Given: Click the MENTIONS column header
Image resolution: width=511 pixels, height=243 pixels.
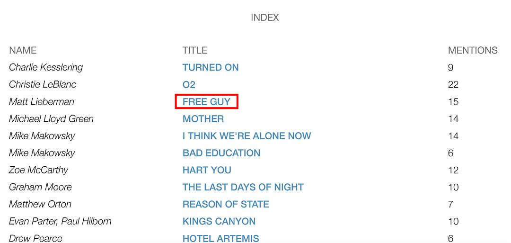Looking at the screenshot, I should tap(473, 50).
